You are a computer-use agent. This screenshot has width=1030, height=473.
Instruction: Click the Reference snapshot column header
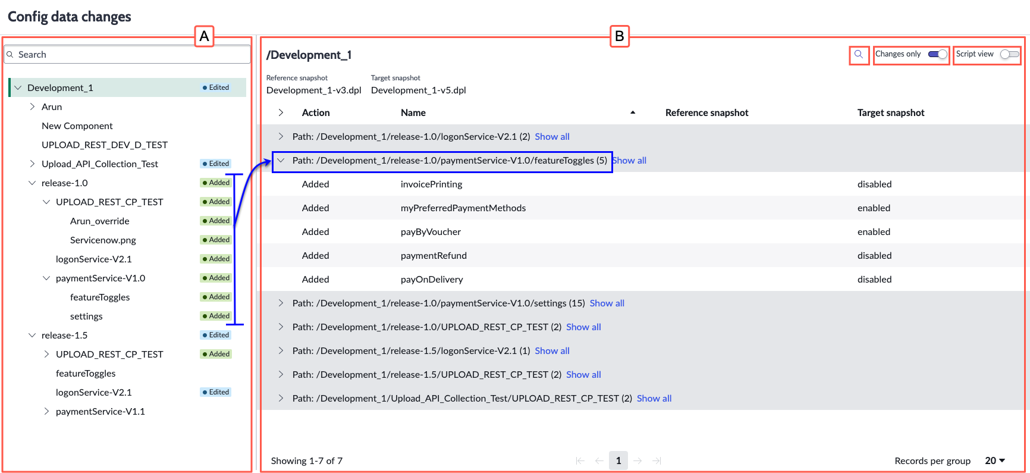[706, 112]
